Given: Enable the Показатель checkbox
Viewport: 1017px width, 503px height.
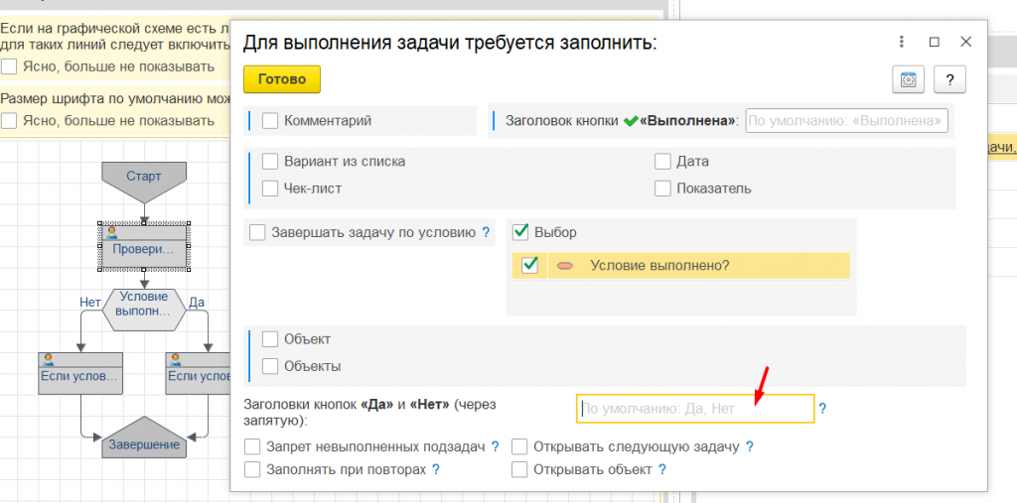Looking at the screenshot, I should coord(662,189).
